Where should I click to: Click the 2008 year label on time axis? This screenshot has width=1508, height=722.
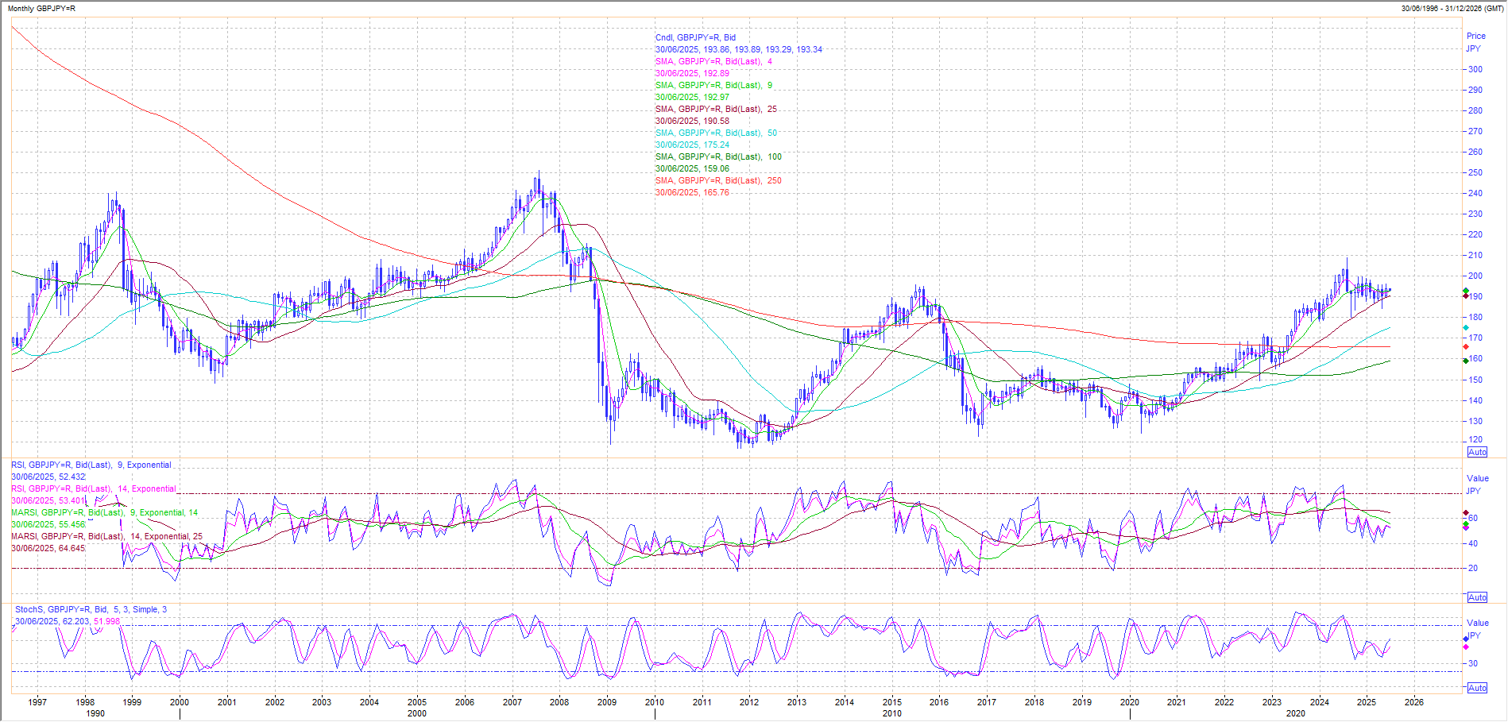tap(559, 702)
